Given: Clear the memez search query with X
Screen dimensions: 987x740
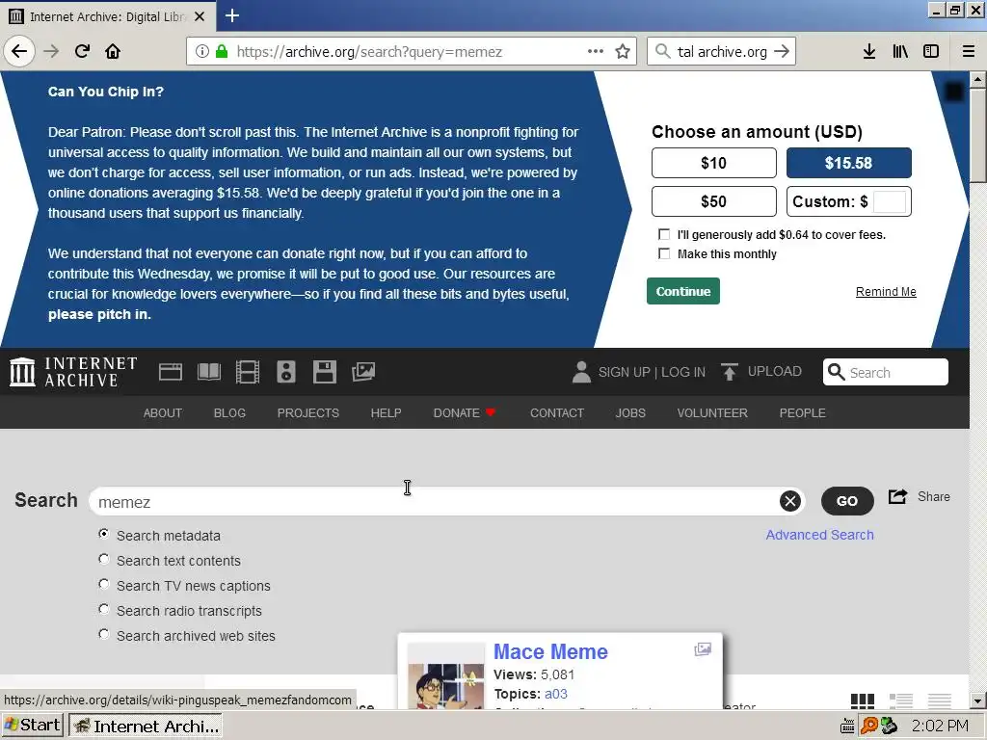Looking at the screenshot, I should (790, 501).
